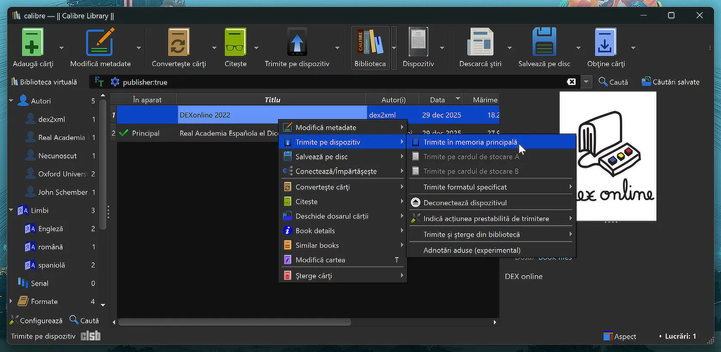The height and width of the screenshot is (352, 721).
Task: Click Descarcă știri newspaper icon
Action: pos(480,43)
